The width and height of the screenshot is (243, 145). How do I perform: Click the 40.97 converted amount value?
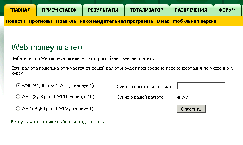[182, 97]
